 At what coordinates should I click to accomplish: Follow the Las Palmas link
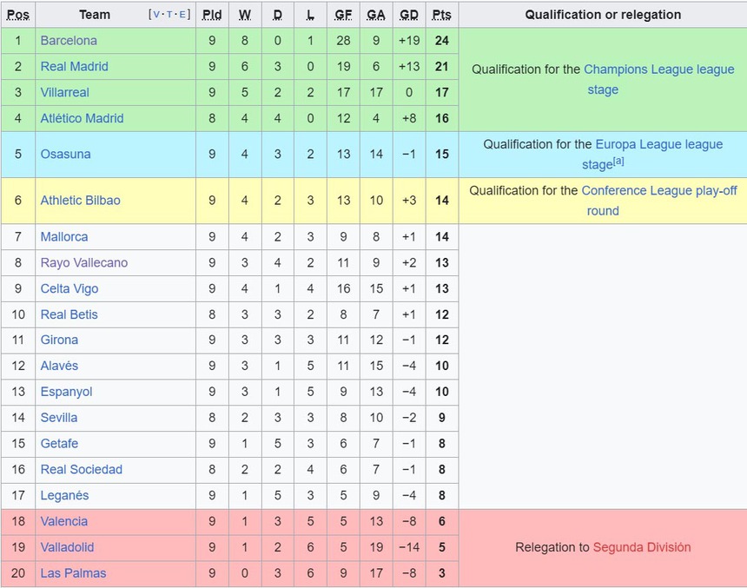click(x=73, y=573)
